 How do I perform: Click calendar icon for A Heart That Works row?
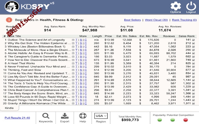[73, 63]
